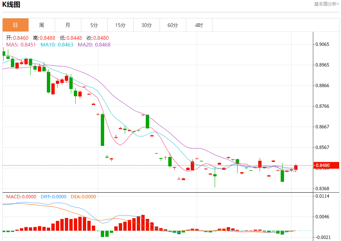Click the 开:0.8460 open value
Screen dimensions: 341x241
pyautogui.click(x=17, y=38)
